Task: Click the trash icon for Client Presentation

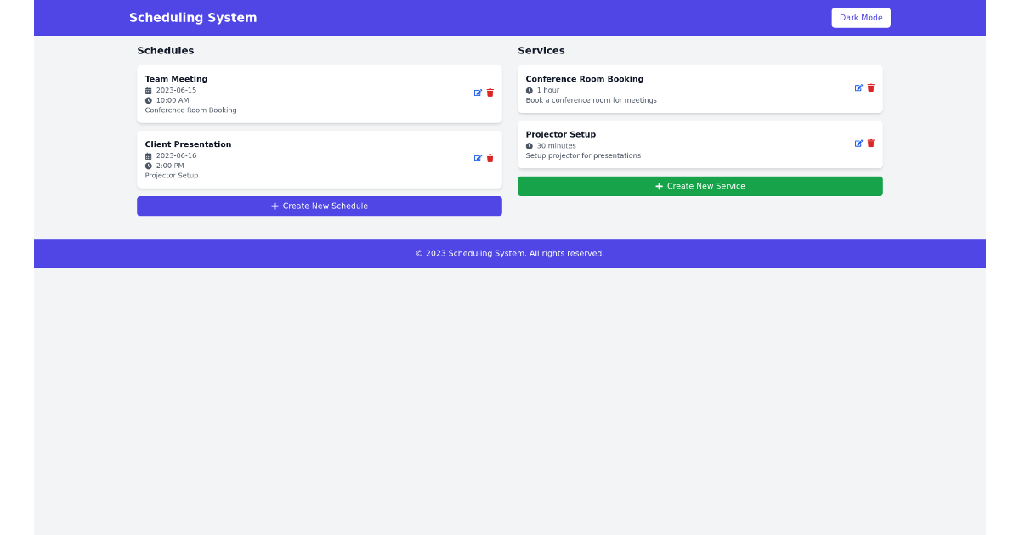Action: 490,158
